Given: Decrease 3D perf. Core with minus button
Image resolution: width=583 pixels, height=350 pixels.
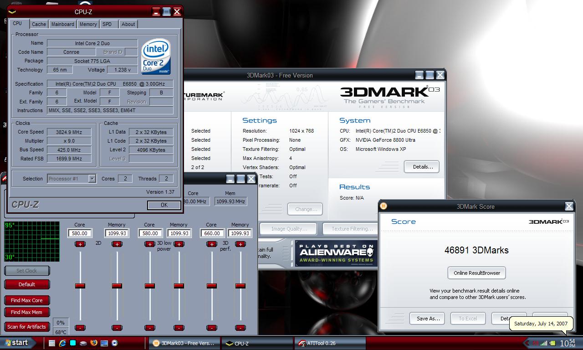Looking at the screenshot, I should click(x=211, y=328).
